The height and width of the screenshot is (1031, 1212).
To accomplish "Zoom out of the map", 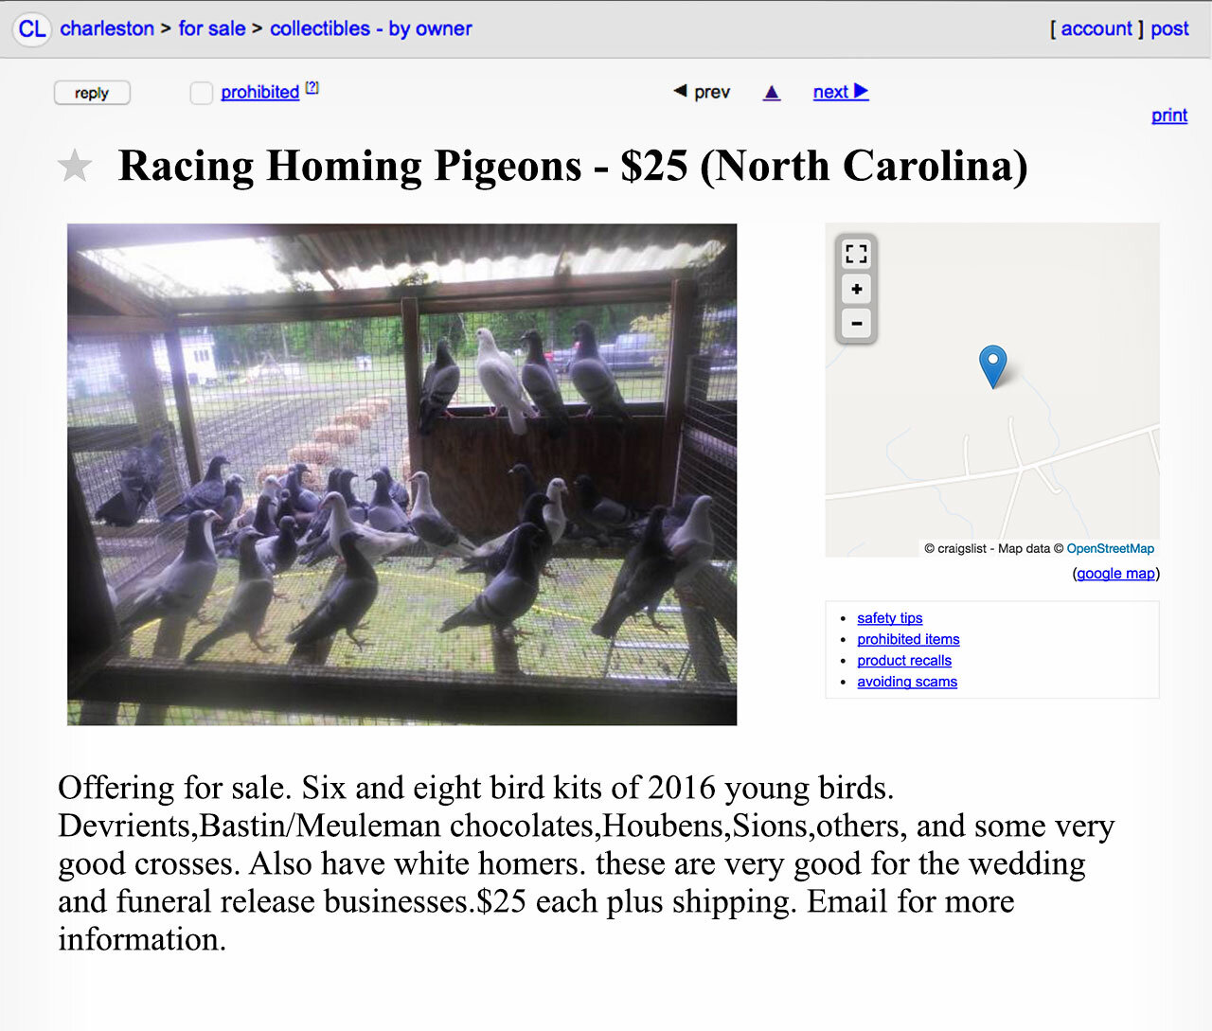I will [855, 323].
